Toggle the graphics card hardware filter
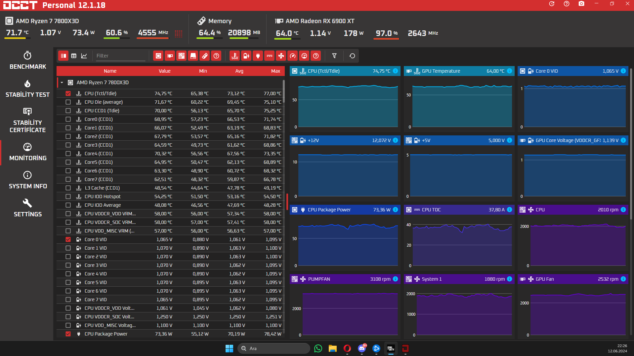Viewport: 634px width, 356px height. coord(170,56)
